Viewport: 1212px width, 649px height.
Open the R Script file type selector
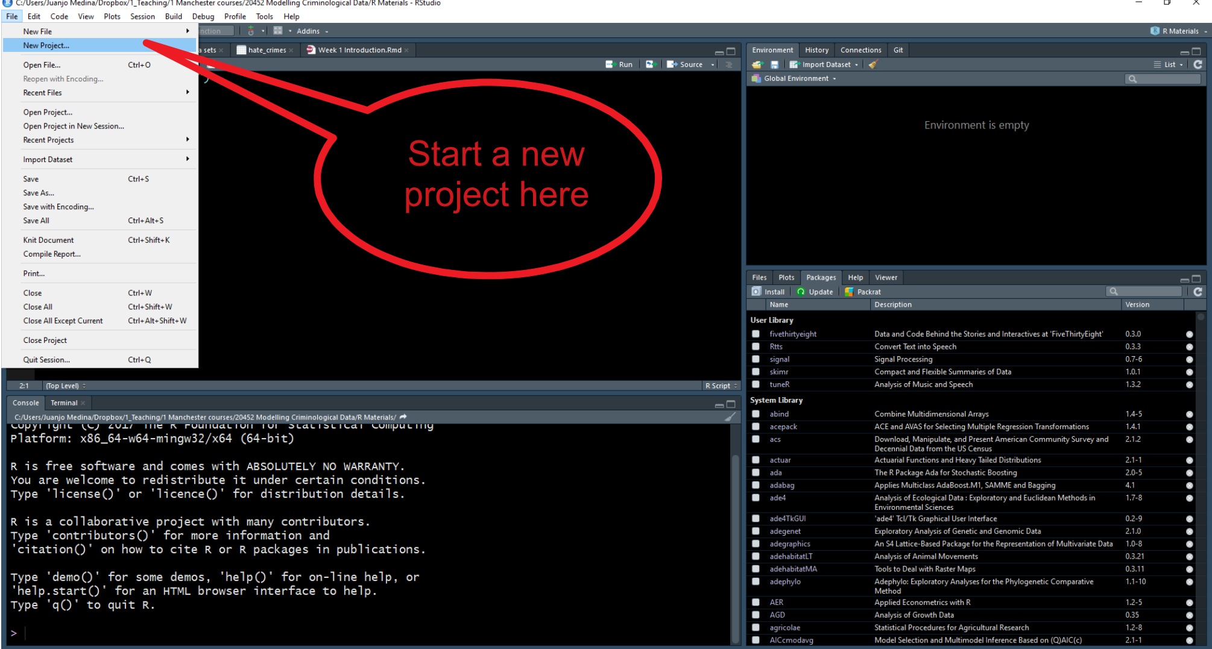pyautogui.click(x=721, y=386)
